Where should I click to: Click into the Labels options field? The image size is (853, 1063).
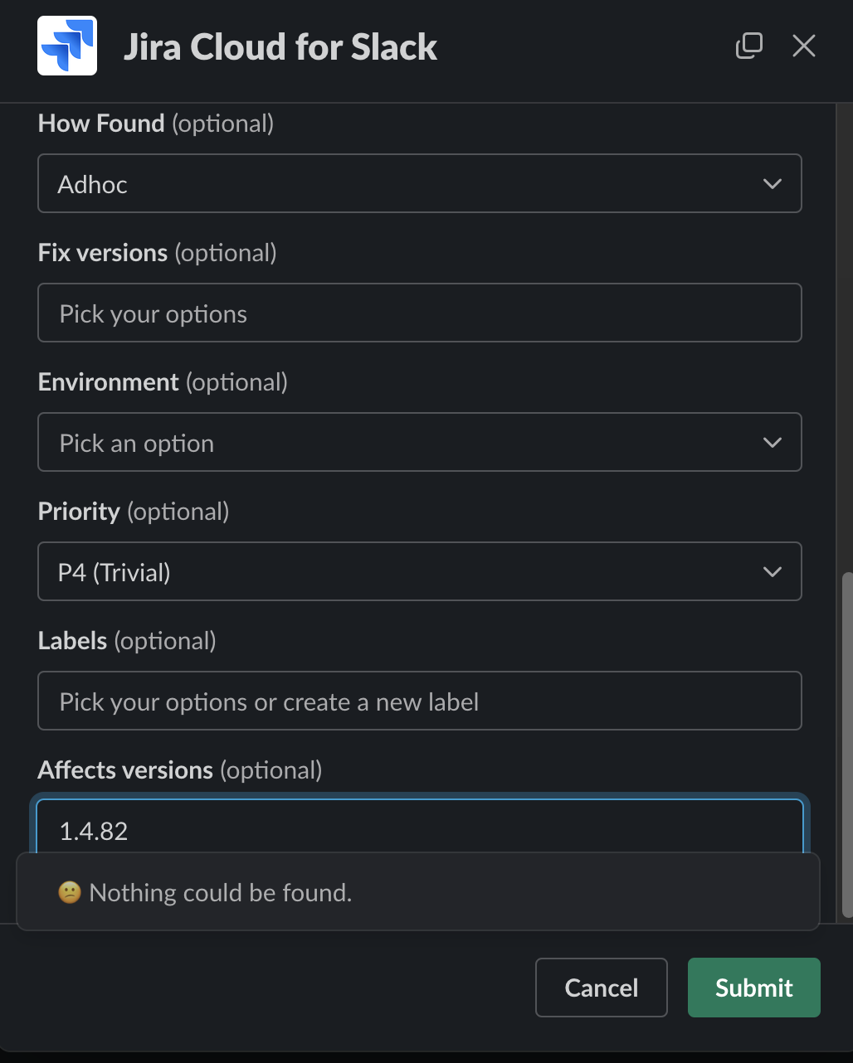point(420,701)
